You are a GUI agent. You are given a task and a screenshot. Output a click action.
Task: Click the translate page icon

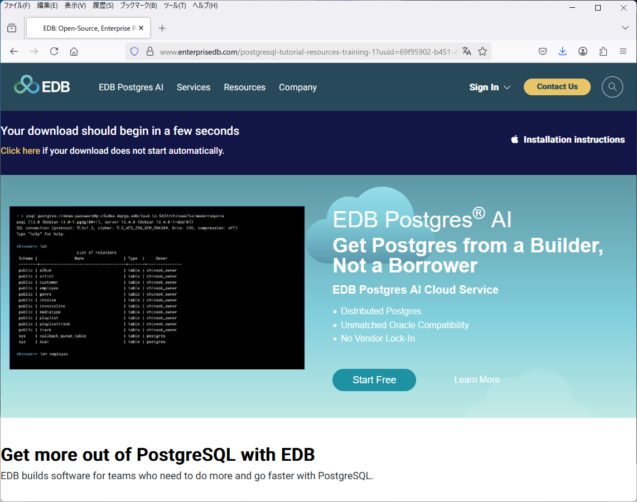pyautogui.click(x=467, y=52)
